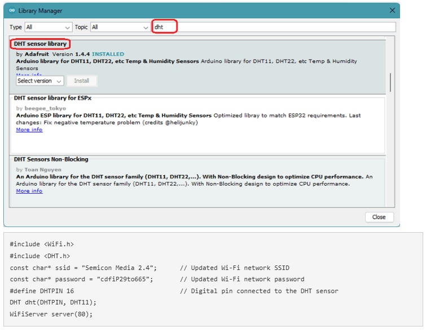Click the Arduino logo in title bar
Image resolution: width=426 pixels, height=331 pixels.
[x=12, y=11]
